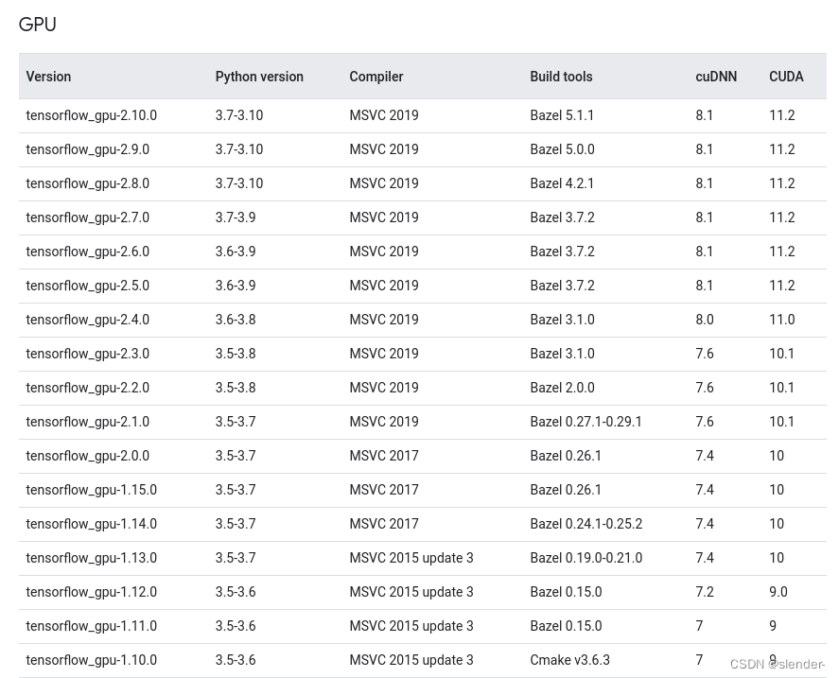Click the Bazel 4.2.1 build tools cell

562,183
